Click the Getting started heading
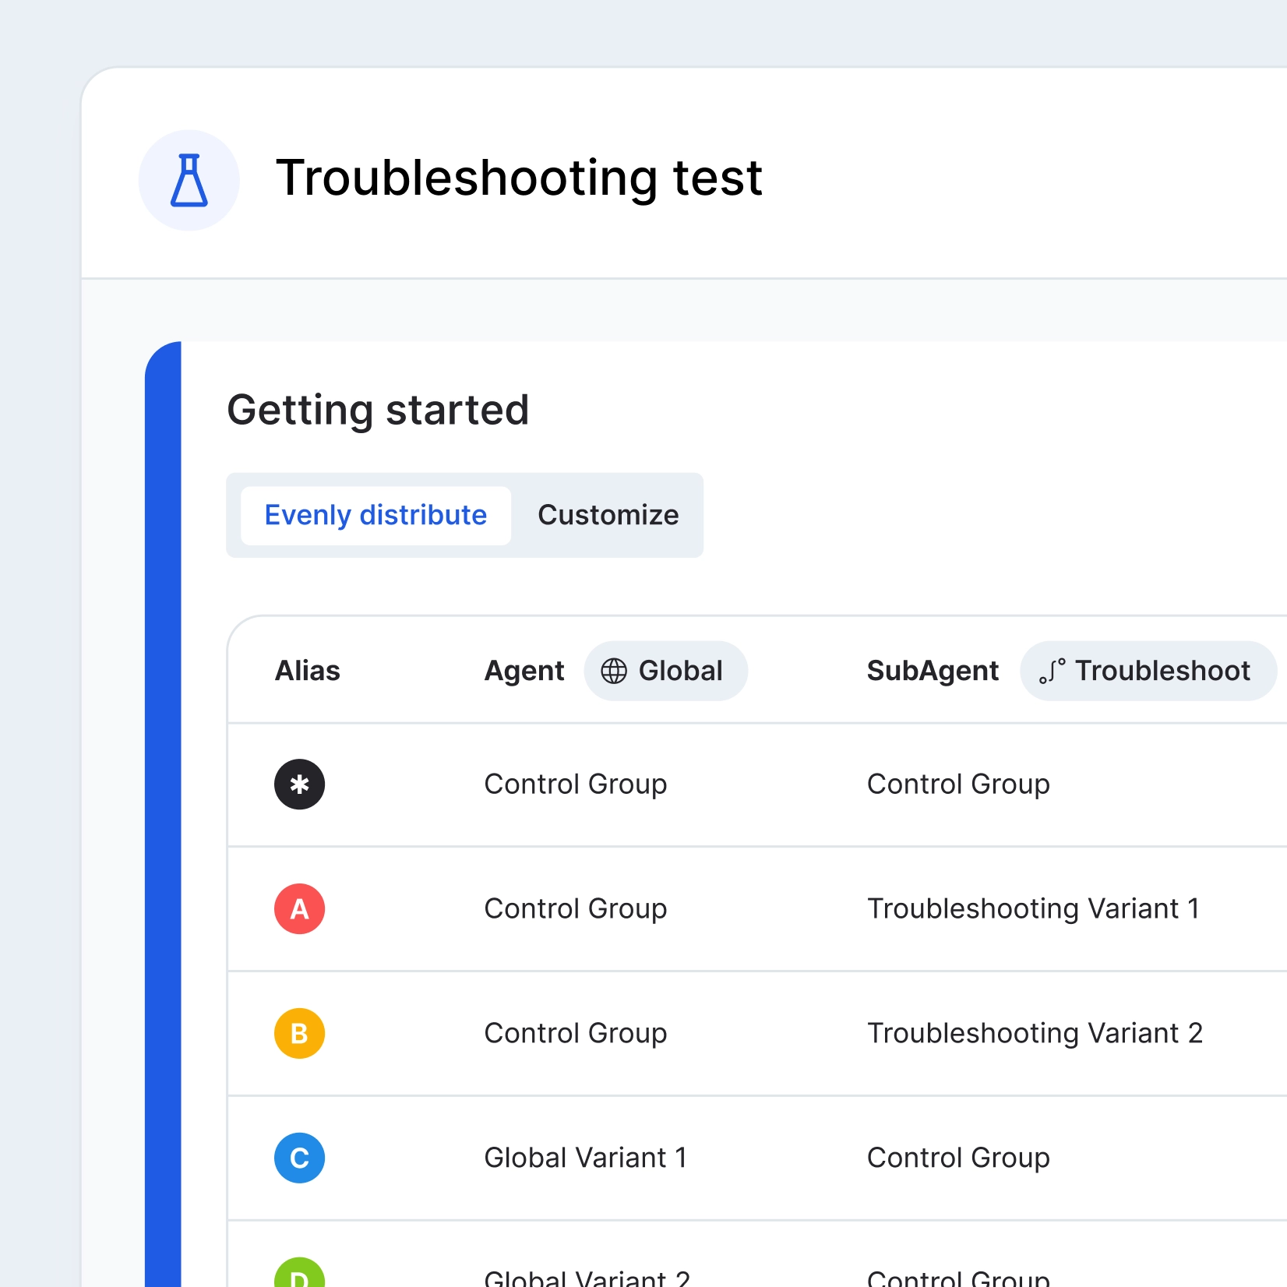This screenshot has width=1287, height=1287. tap(379, 411)
